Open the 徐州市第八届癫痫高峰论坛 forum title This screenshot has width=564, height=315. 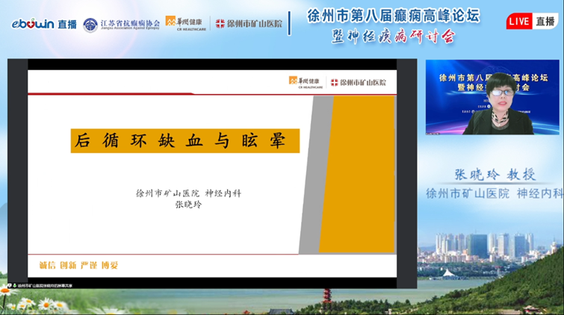pyautogui.click(x=394, y=16)
